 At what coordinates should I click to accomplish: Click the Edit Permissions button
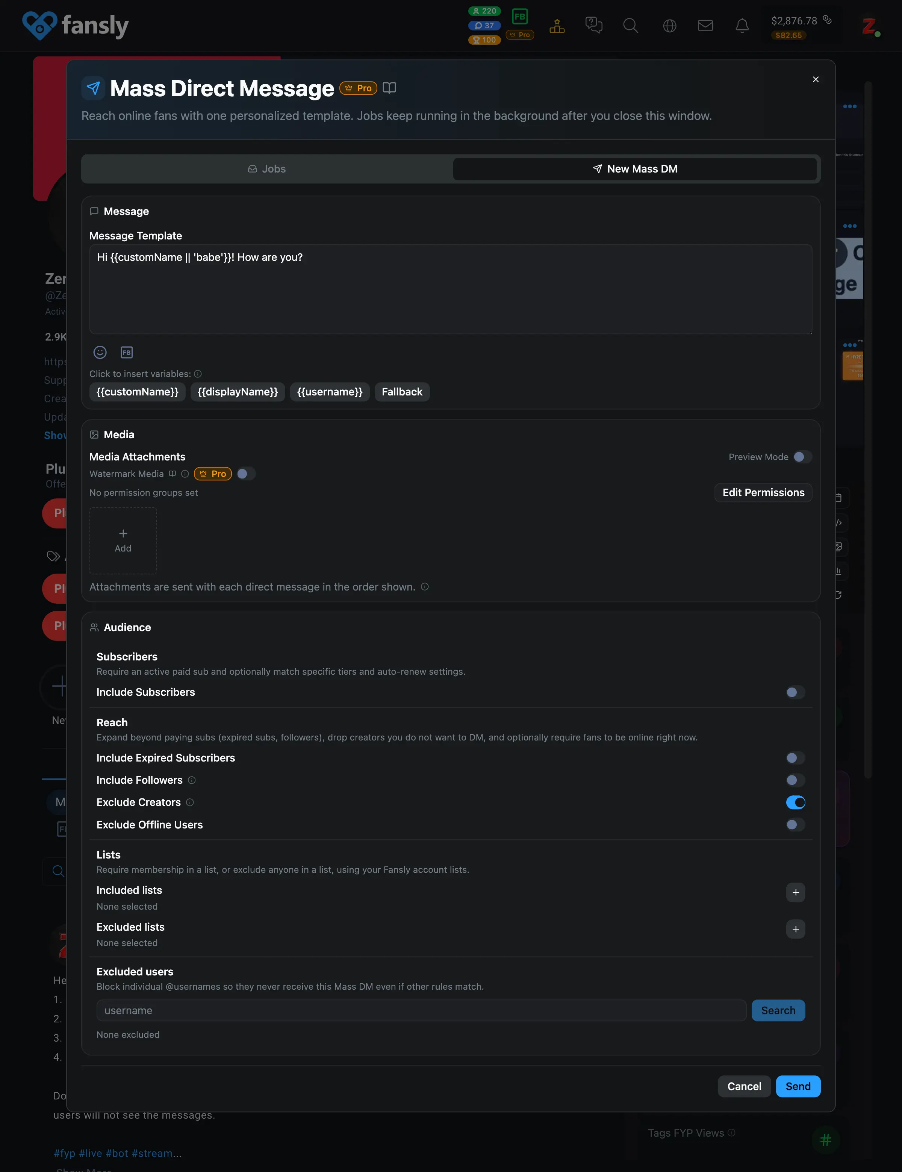point(763,493)
